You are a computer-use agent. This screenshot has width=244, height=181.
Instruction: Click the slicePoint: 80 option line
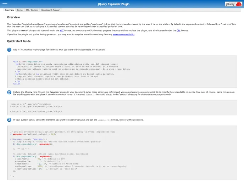[x=40, y=159]
